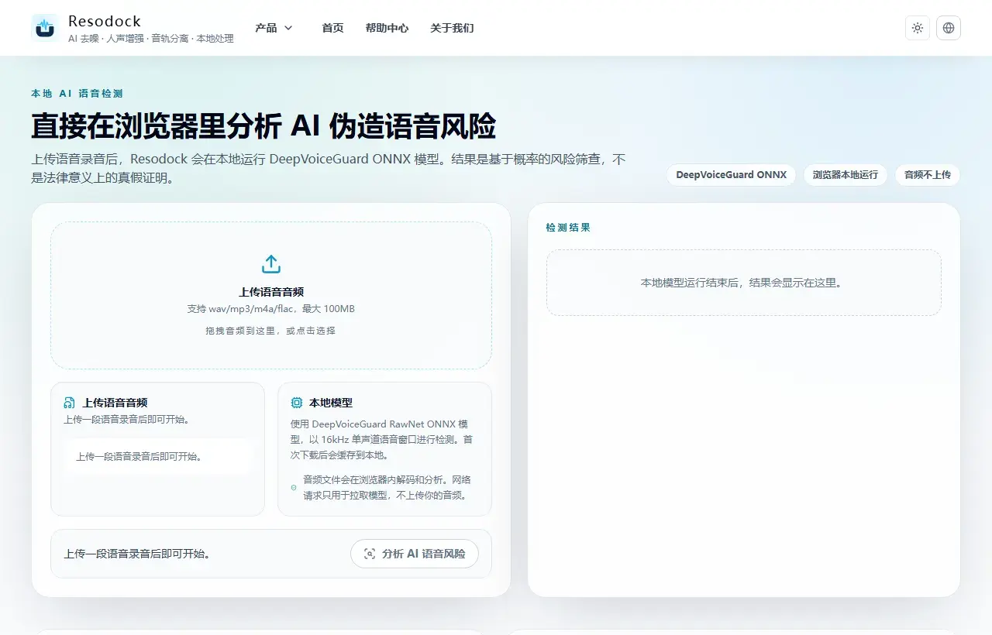Click the 浏览器本地运行 badge

tap(846, 175)
